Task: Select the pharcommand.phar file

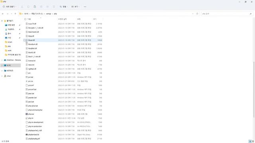Action: pos(35,110)
